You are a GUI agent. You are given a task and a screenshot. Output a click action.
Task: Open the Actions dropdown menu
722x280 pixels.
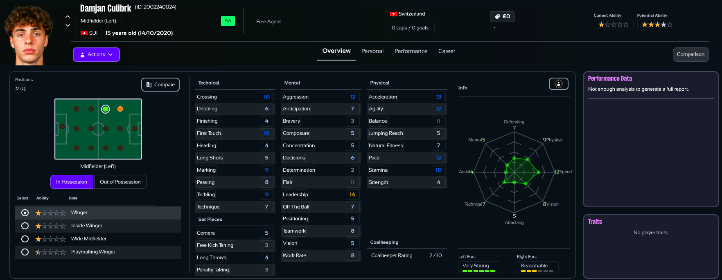point(96,54)
